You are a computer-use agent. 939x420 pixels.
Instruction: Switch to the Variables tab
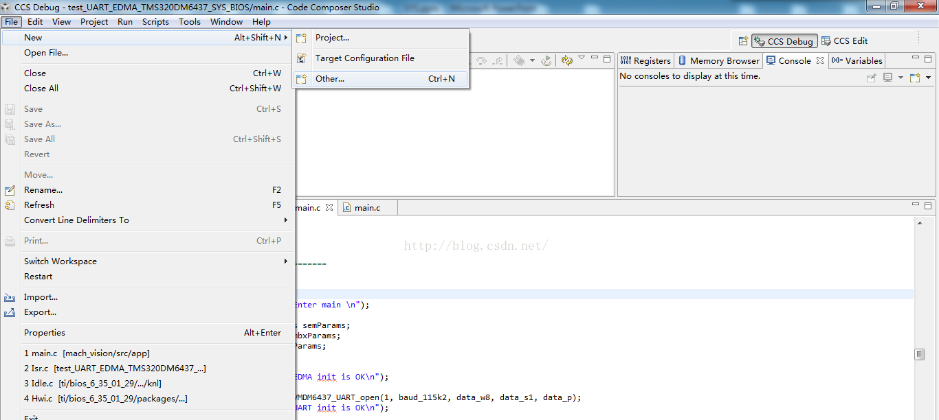click(857, 60)
